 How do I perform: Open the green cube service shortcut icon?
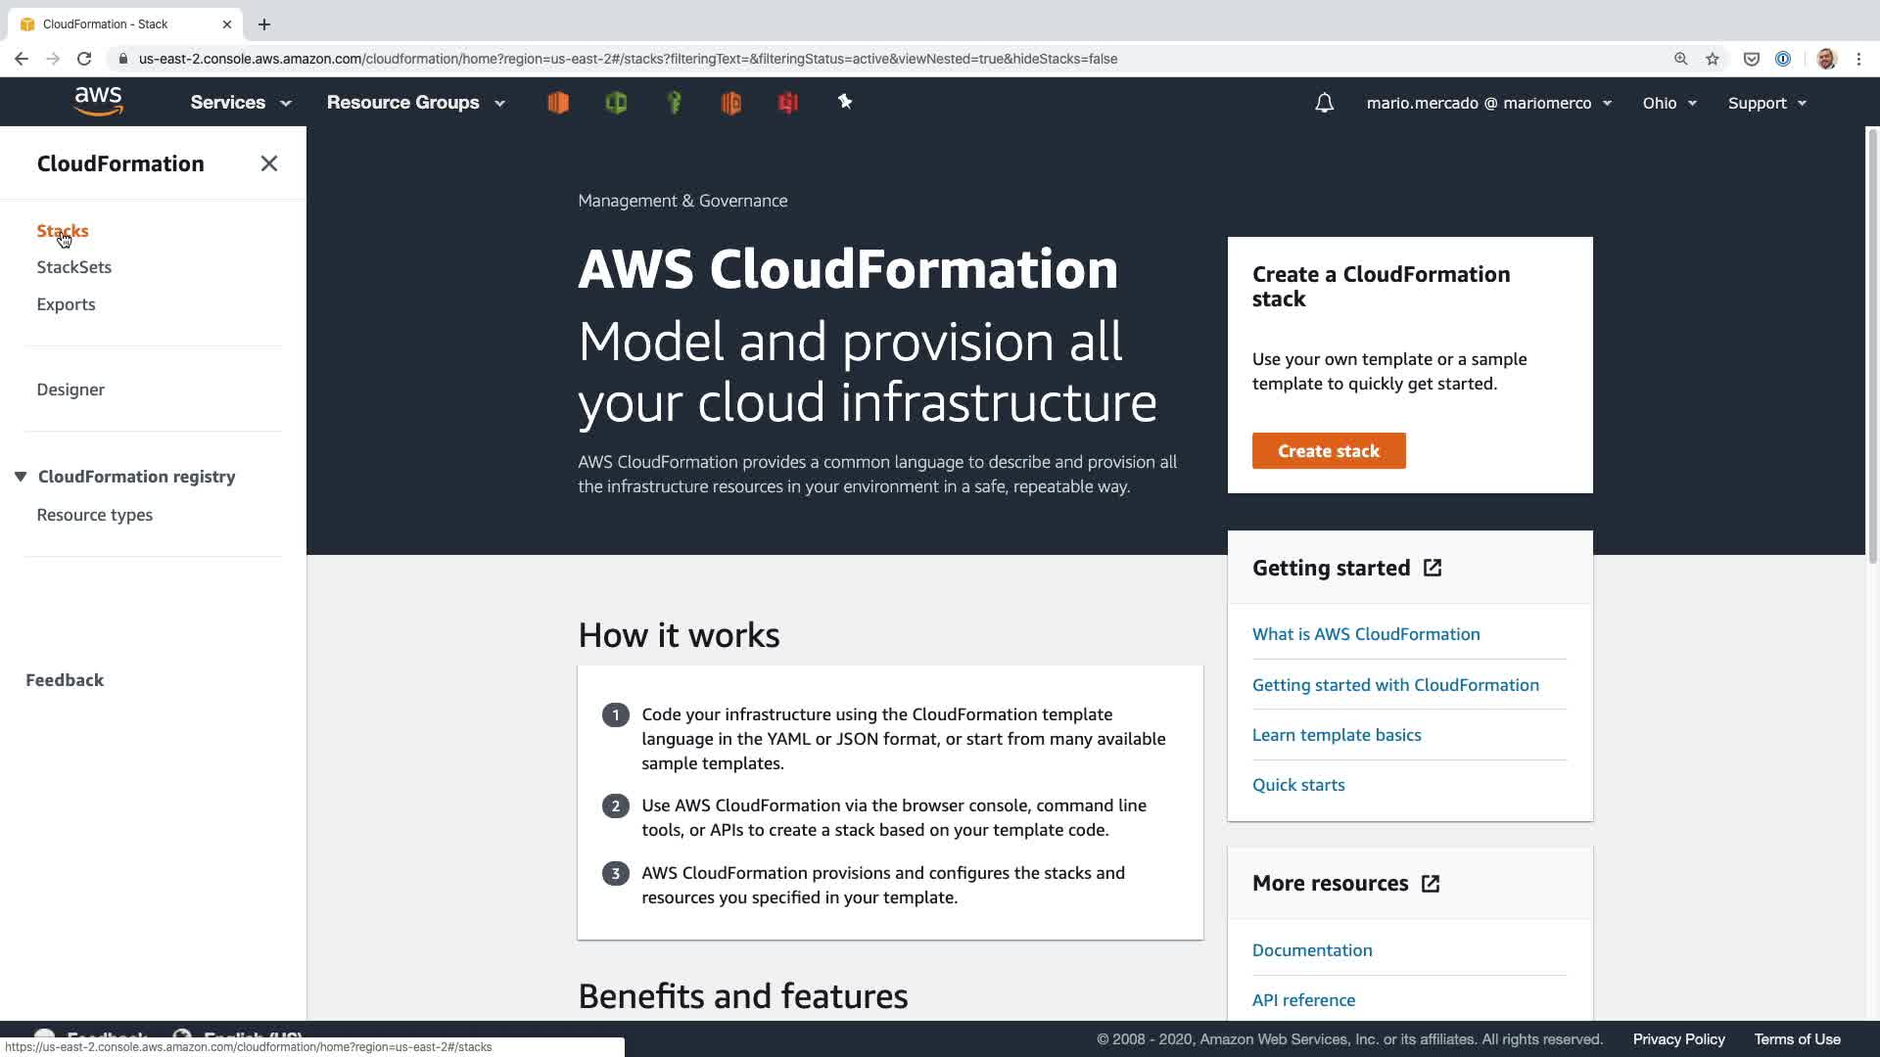point(616,103)
